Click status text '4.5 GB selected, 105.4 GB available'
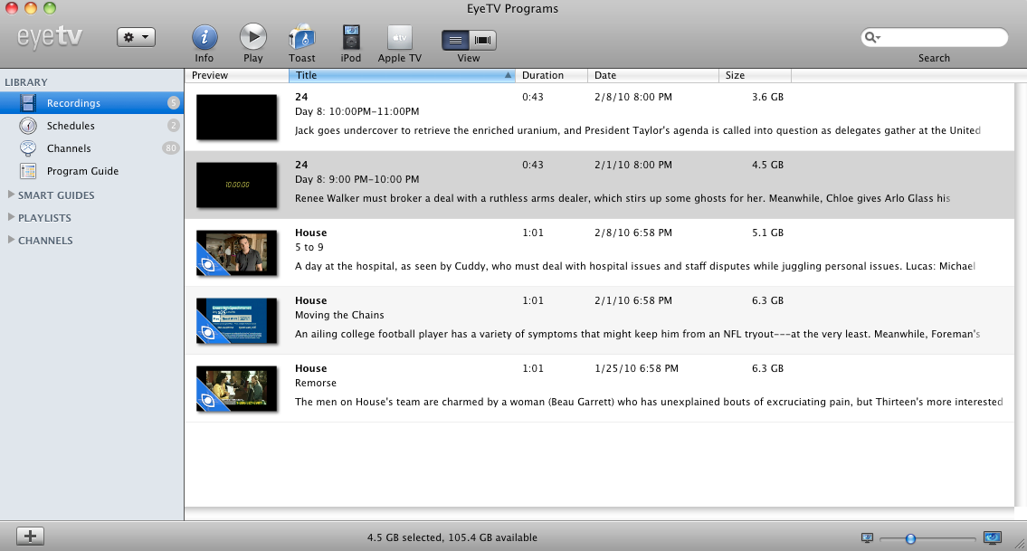The height and width of the screenshot is (551, 1027). coord(452,537)
